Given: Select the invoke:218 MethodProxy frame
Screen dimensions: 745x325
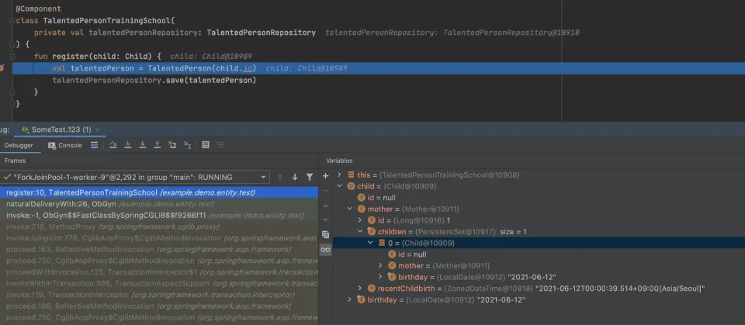Looking at the screenshot, I should pos(158,226).
